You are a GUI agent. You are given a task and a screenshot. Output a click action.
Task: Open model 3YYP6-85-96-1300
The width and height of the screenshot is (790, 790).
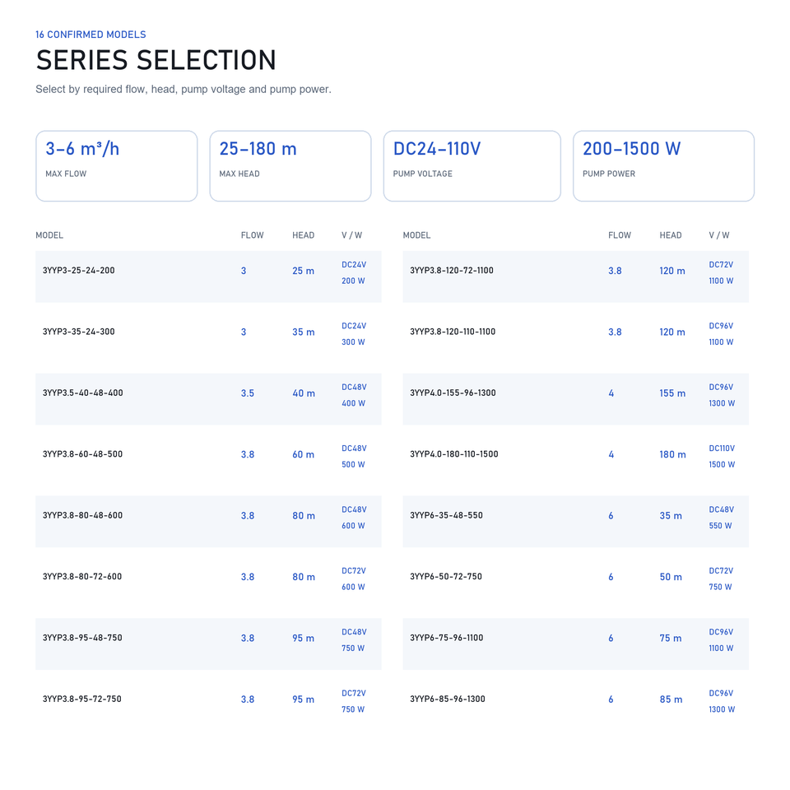click(576, 705)
